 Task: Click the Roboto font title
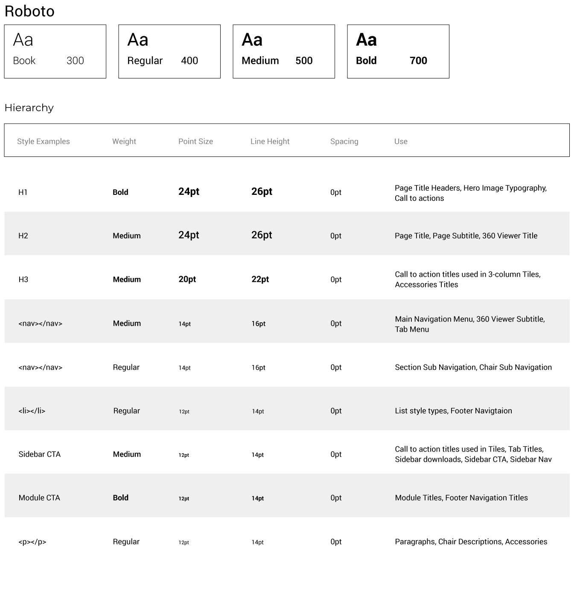(29, 12)
